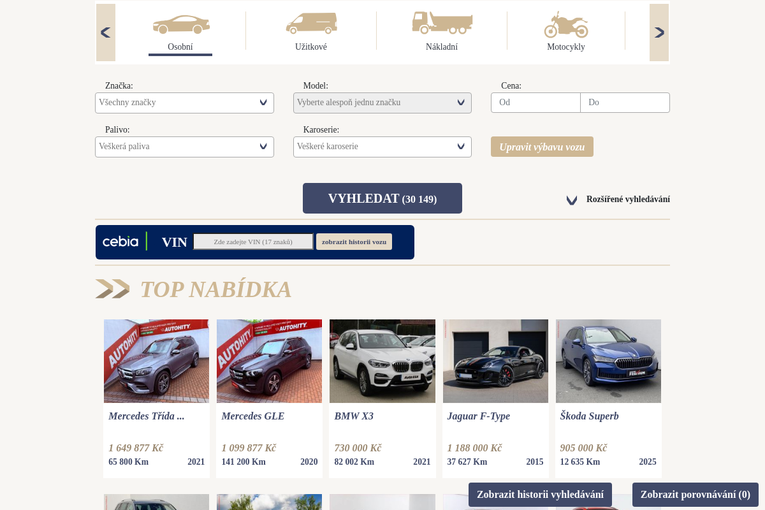Screen dimensions: 765x510
Task: Select the Užitkové van icon
Action: tap(311, 23)
